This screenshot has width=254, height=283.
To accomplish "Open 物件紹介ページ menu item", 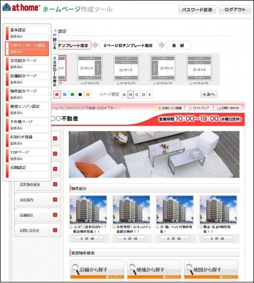I will click(27, 94).
